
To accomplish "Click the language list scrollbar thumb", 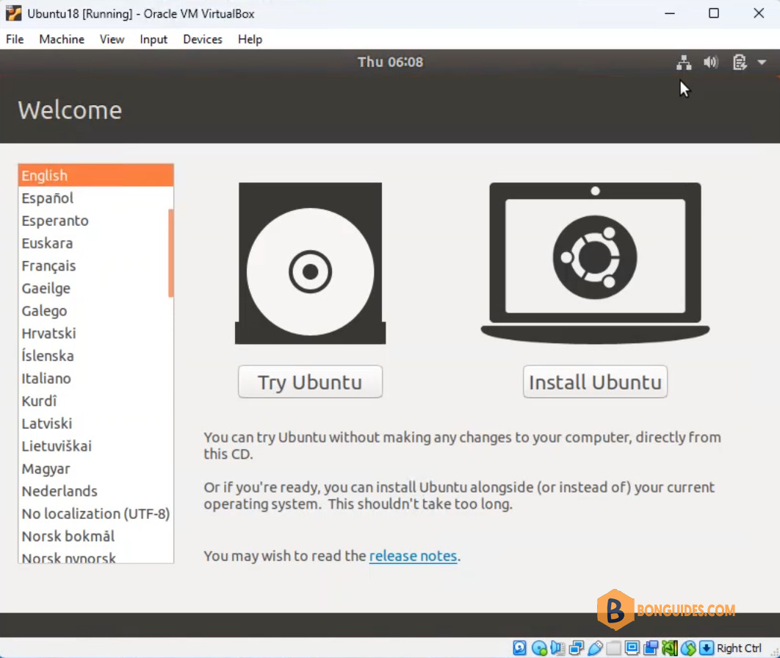I will (171, 253).
